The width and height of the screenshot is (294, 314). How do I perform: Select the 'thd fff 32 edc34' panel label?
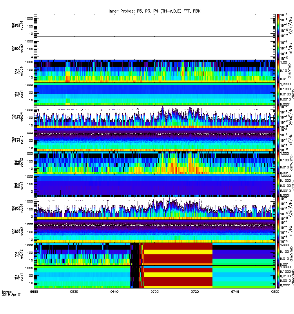[x=17, y=117]
